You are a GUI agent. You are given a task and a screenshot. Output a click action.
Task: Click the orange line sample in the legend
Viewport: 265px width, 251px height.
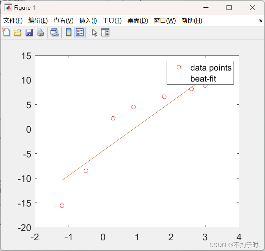point(179,78)
